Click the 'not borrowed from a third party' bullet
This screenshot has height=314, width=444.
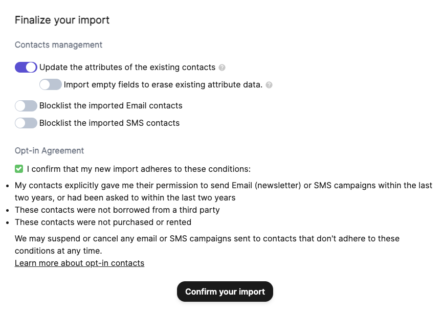coord(117,210)
